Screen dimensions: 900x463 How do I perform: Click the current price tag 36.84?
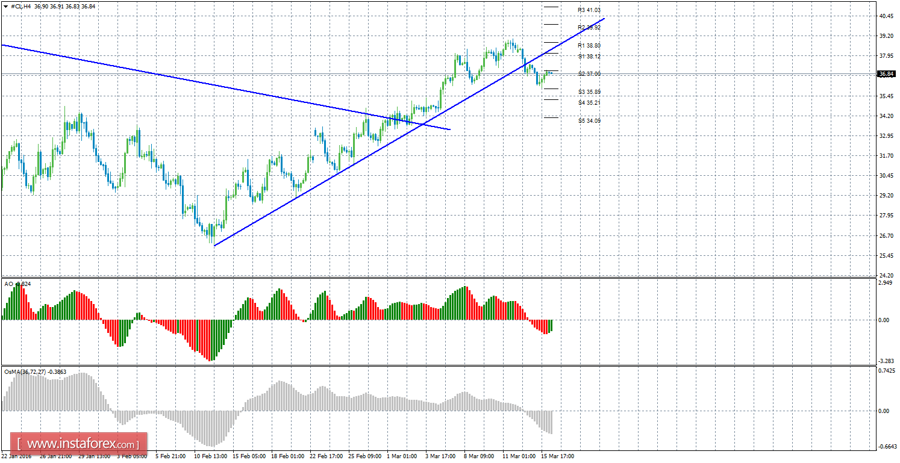[886, 74]
